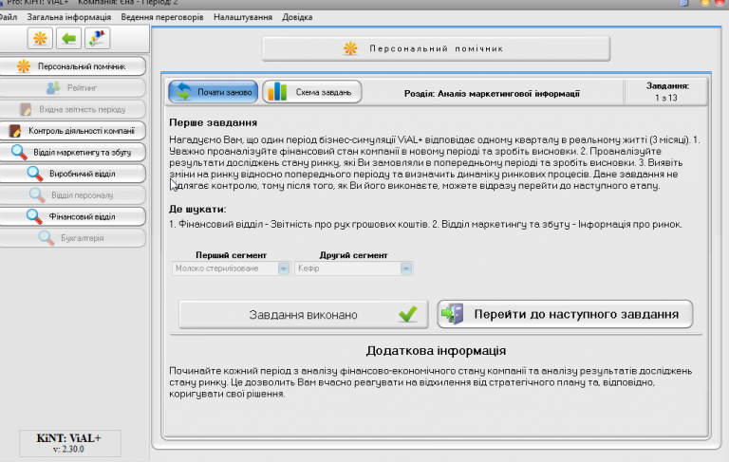
Task: Click the people icon next to Рейтинг
Action: 53,88
